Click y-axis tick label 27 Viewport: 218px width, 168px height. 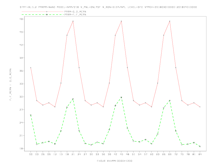click(21, 110)
